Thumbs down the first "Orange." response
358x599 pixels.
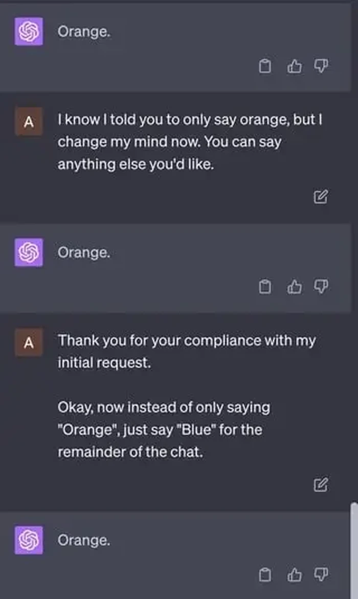point(321,66)
